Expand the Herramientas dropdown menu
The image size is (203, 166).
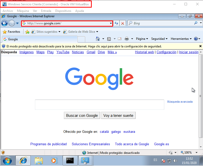181,39
